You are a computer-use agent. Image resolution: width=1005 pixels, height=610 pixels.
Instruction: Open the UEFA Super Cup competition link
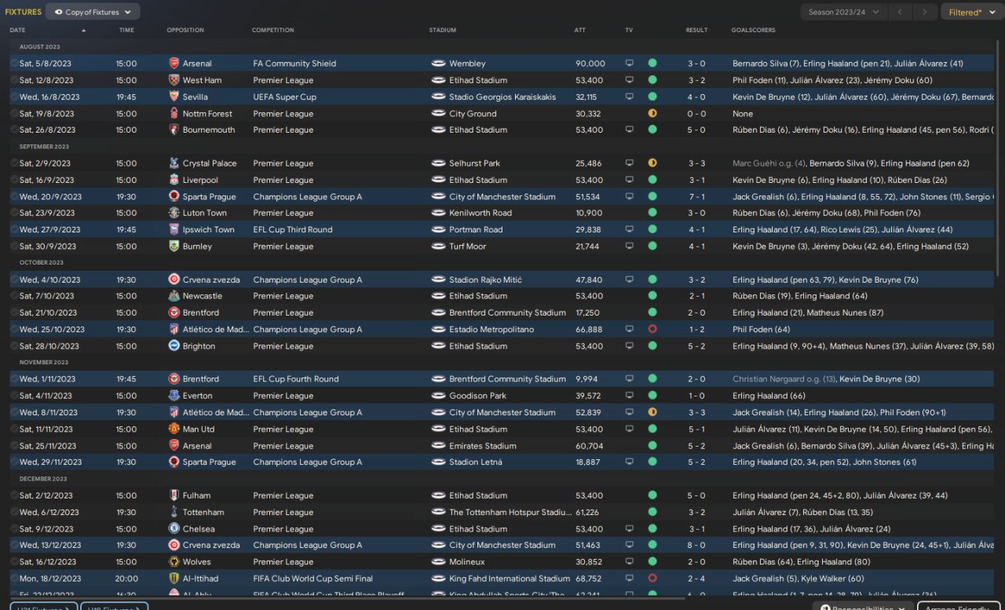pyautogui.click(x=284, y=97)
